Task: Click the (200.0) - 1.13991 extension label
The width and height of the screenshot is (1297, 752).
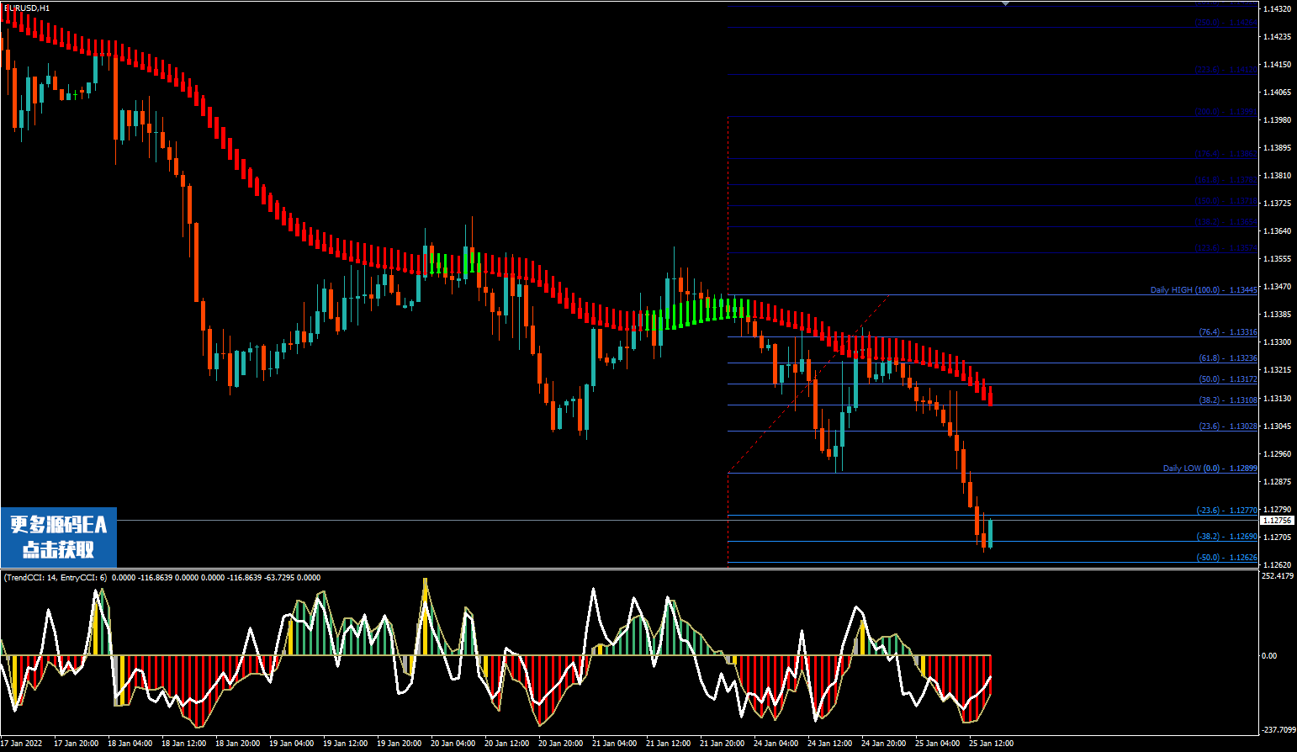Action: click(1226, 112)
